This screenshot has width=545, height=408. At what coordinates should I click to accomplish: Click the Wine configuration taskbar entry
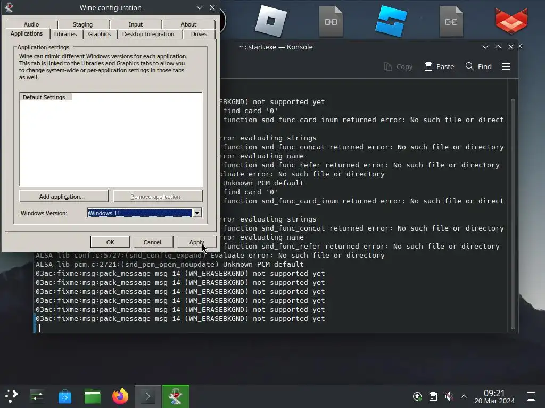click(x=176, y=396)
